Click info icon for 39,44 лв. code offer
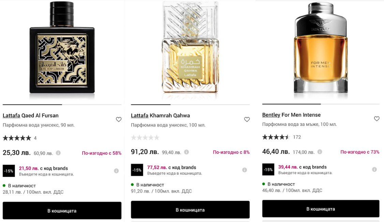 [x=374, y=170]
